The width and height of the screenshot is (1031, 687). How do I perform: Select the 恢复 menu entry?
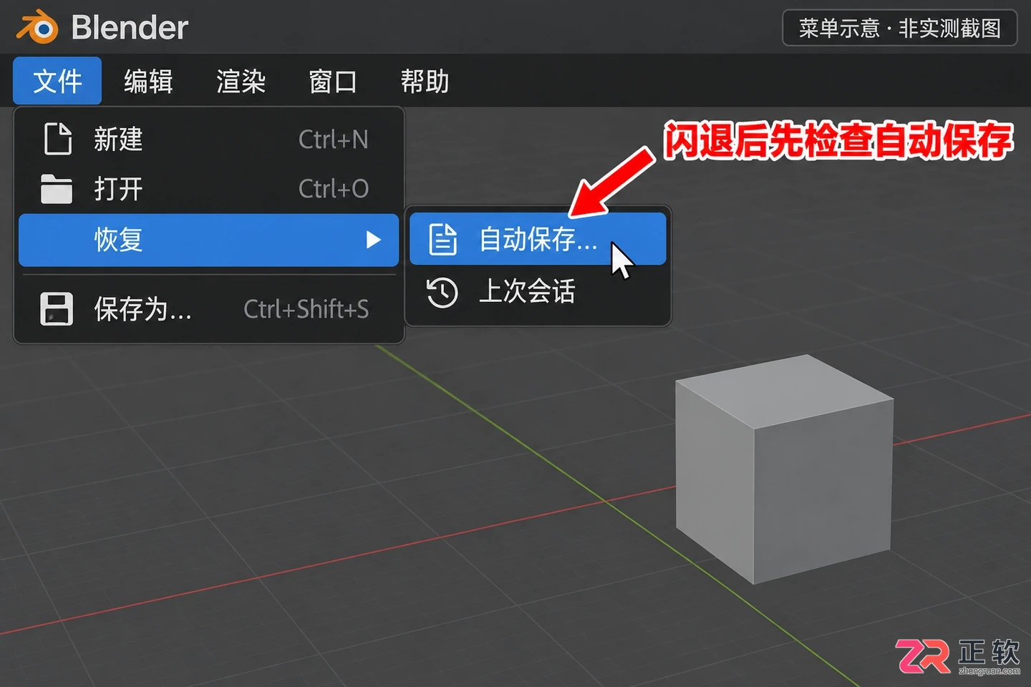[208, 240]
